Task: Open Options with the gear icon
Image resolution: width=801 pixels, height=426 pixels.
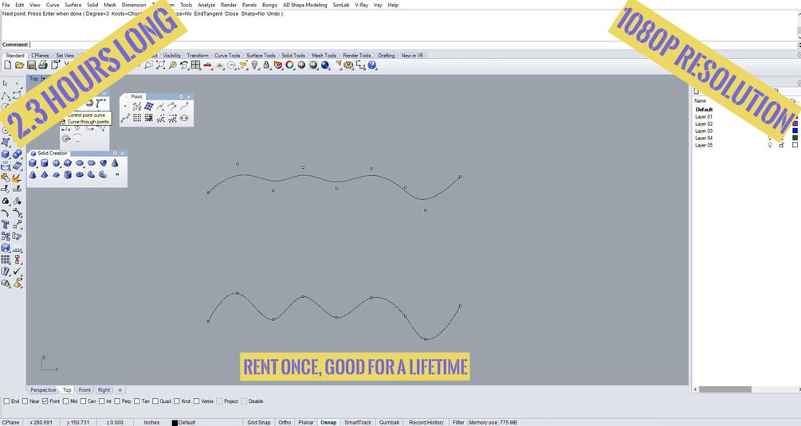Action: pos(349,65)
